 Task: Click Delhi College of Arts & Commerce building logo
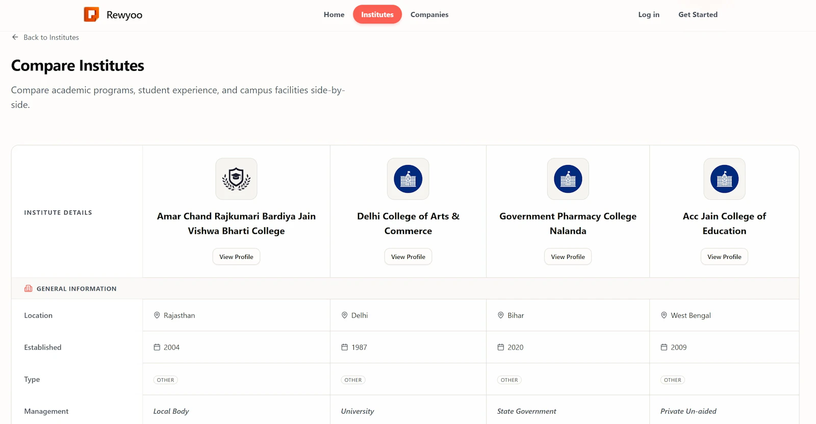(408, 179)
